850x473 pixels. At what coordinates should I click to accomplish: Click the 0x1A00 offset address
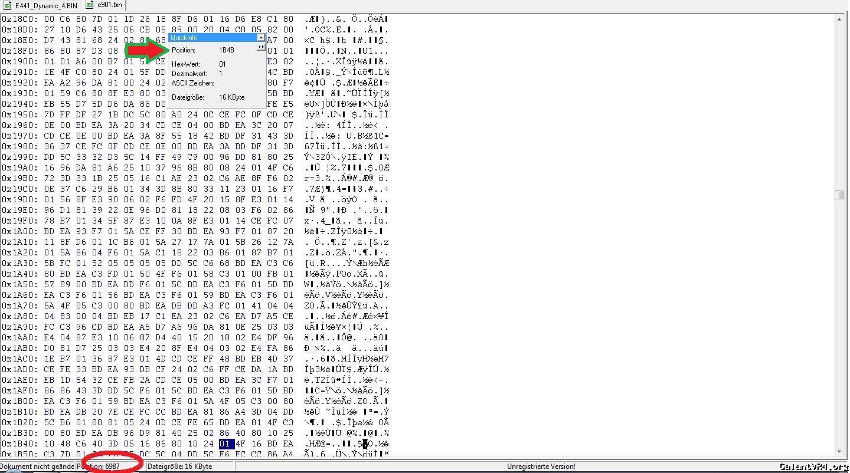[20, 231]
